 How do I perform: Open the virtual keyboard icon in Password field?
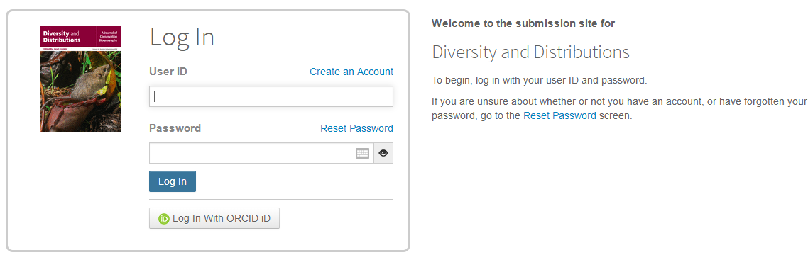pyautogui.click(x=362, y=153)
